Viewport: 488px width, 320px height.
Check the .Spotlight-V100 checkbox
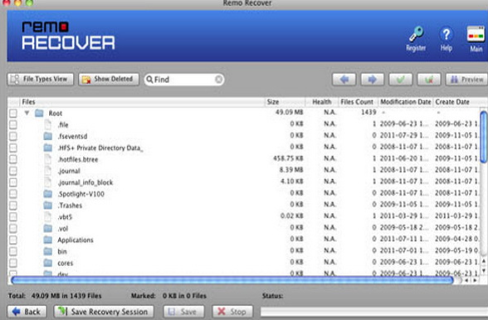coord(13,194)
